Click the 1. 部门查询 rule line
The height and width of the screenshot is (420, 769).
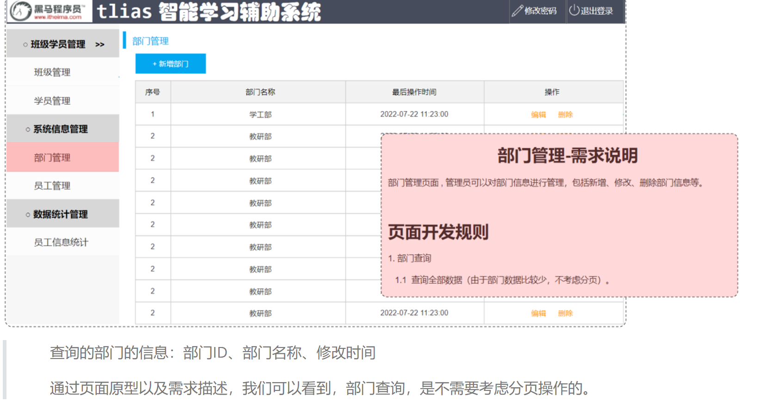[x=410, y=258]
